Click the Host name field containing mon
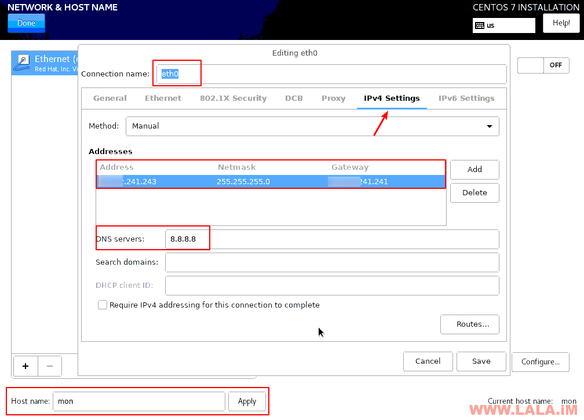 tap(139, 401)
